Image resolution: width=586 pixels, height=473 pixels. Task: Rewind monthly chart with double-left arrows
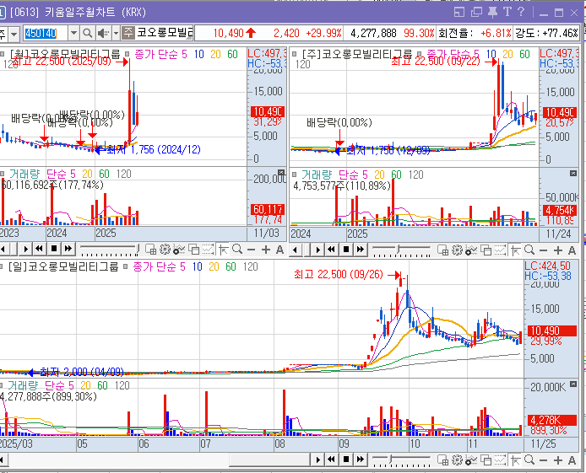pyautogui.click(x=39, y=249)
